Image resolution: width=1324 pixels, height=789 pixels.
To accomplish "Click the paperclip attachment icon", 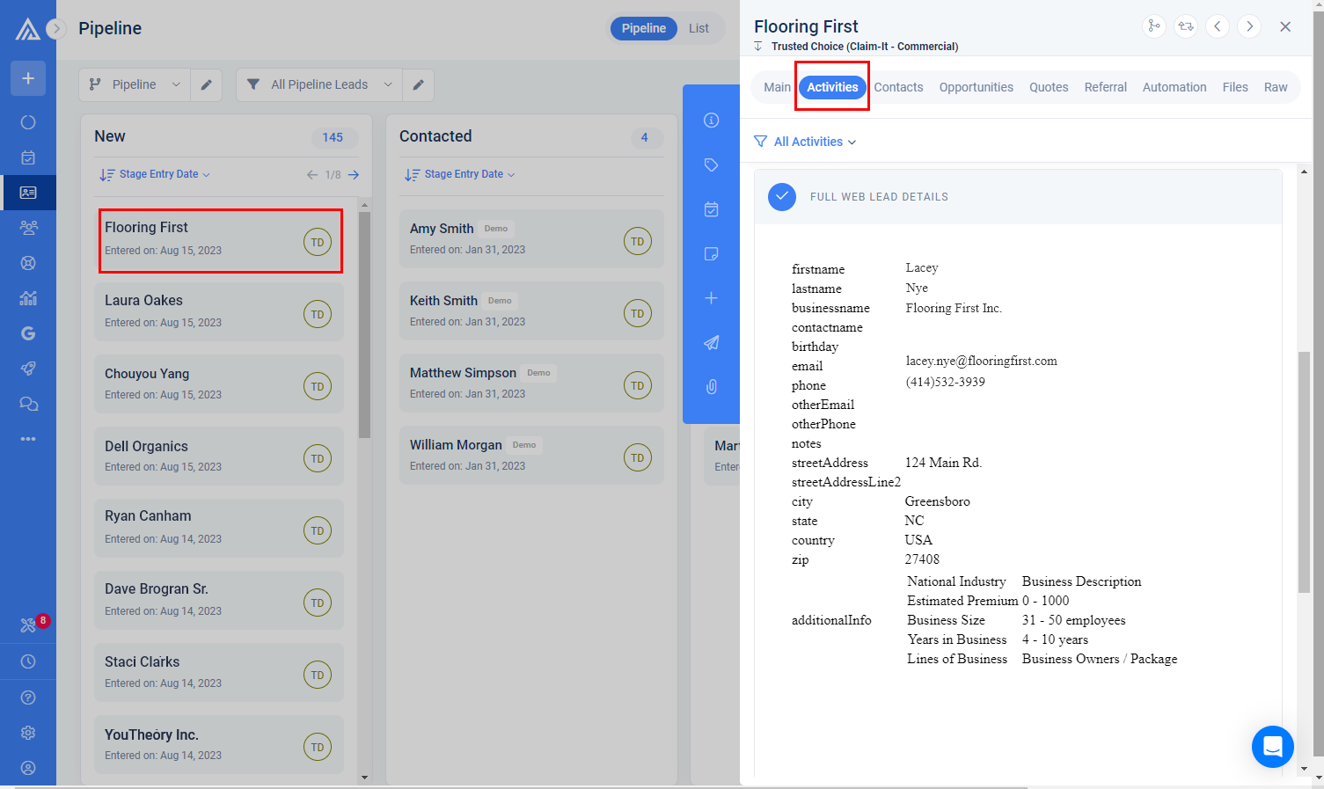I will (712, 386).
